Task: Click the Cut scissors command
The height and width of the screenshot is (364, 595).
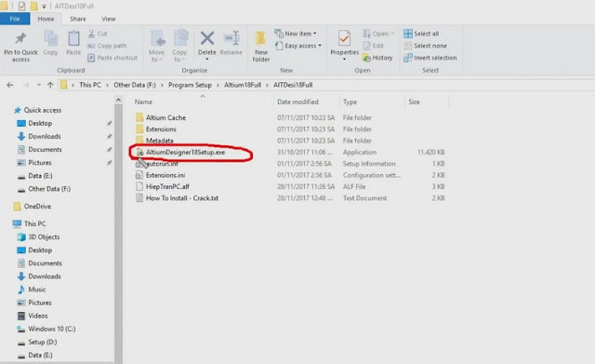Action: coord(98,34)
